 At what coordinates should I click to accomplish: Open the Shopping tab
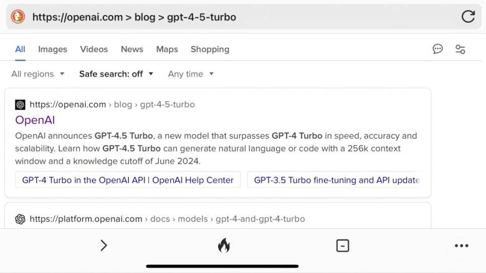coord(210,49)
